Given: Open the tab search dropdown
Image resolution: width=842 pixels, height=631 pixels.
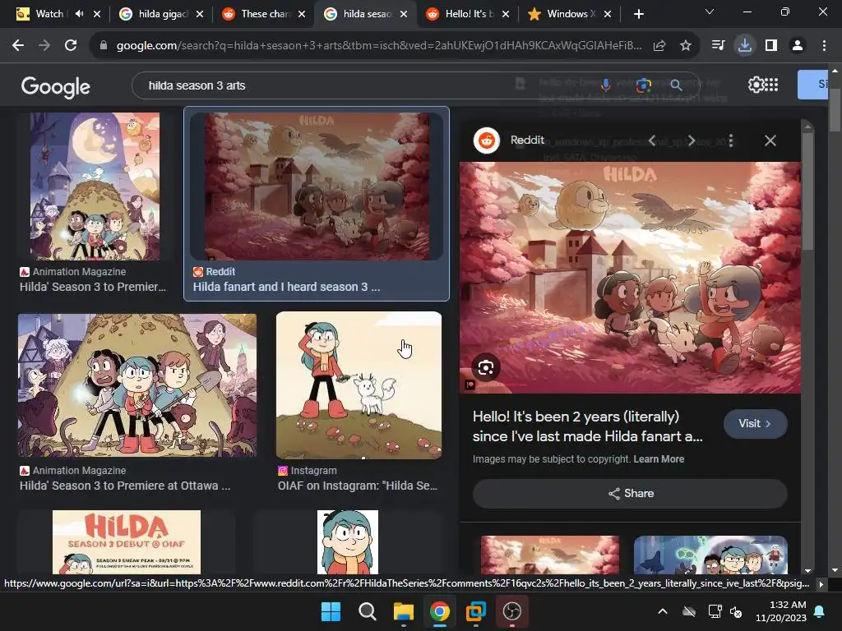Looking at the screenshot, I should [x=710, y=12].
